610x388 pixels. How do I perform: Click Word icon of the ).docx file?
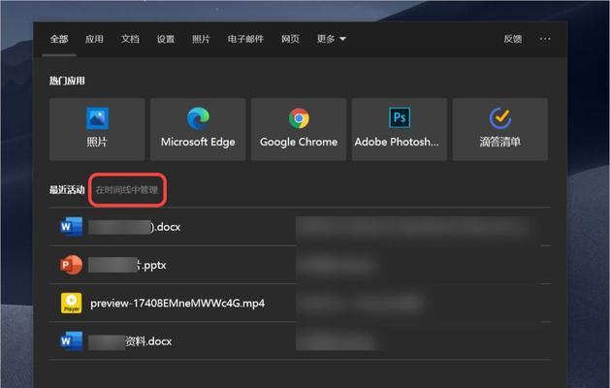coord(72,227)
